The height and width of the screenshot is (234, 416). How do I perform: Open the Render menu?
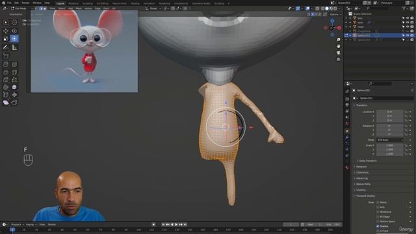click(25, 3)
